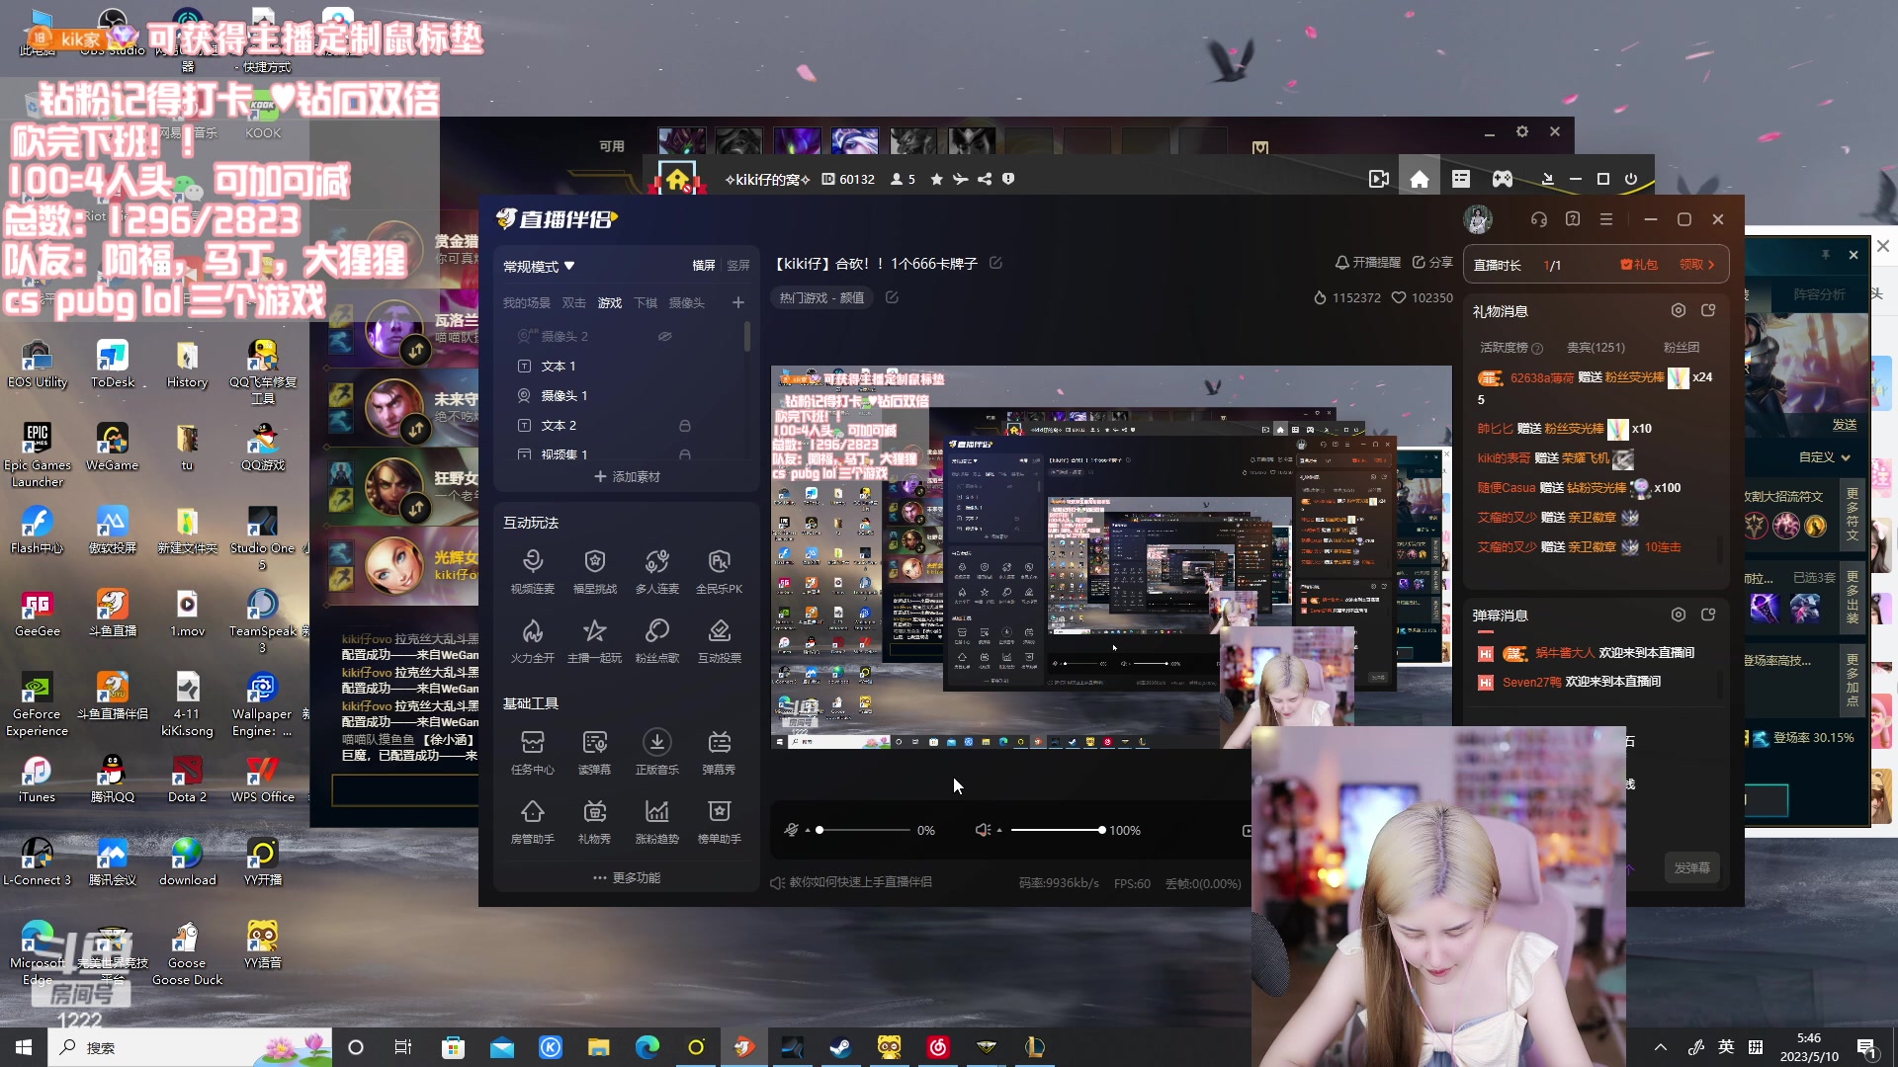This screenshot has height=1067, width=1898.
Task: Click the 分享 share button
Action: 1432,263
